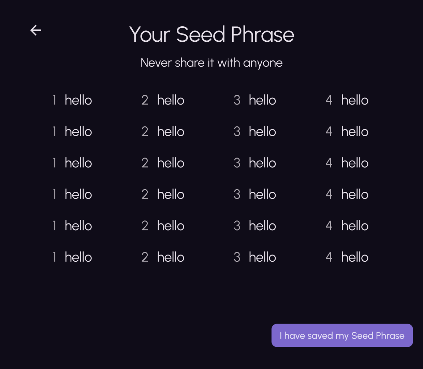Screen dimensions: 423x369
Task: Confirm with I have saved my Seed Phrase
Action: click(x=342, y=336)
